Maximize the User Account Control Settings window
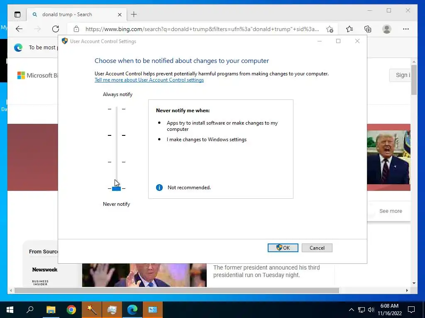Image resolution: width=425 pixels, height=318 pixels. click(x=338, y=41)
